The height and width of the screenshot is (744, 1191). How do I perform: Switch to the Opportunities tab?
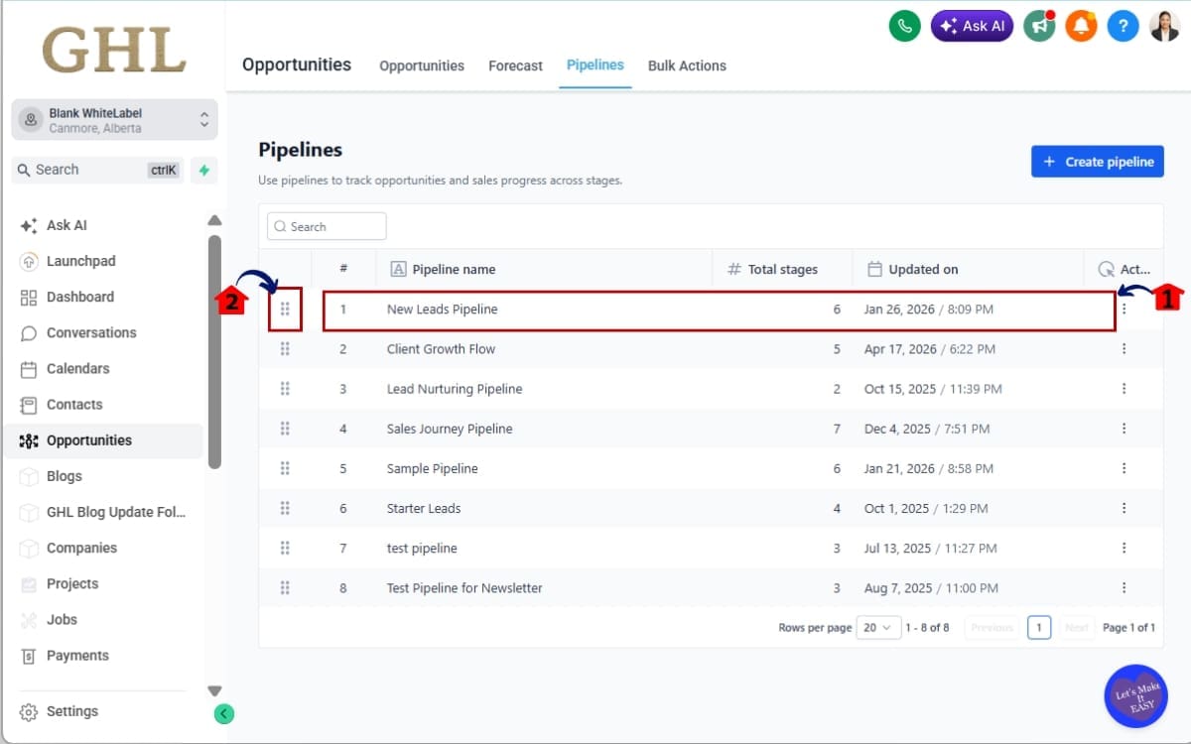422,65
